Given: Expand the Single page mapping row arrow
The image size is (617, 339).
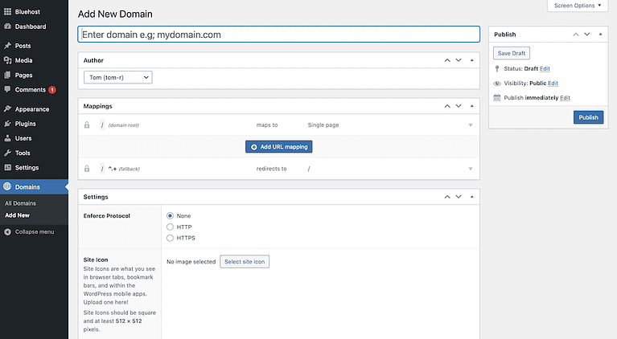Looking at the screenshot, I should coord(471,125).
